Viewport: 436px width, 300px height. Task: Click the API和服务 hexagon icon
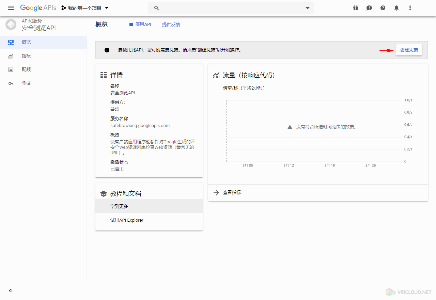pos(11,25)
